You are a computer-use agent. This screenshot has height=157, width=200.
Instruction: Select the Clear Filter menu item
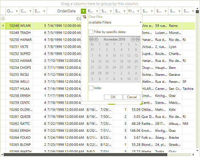click(x=96, y=17)
